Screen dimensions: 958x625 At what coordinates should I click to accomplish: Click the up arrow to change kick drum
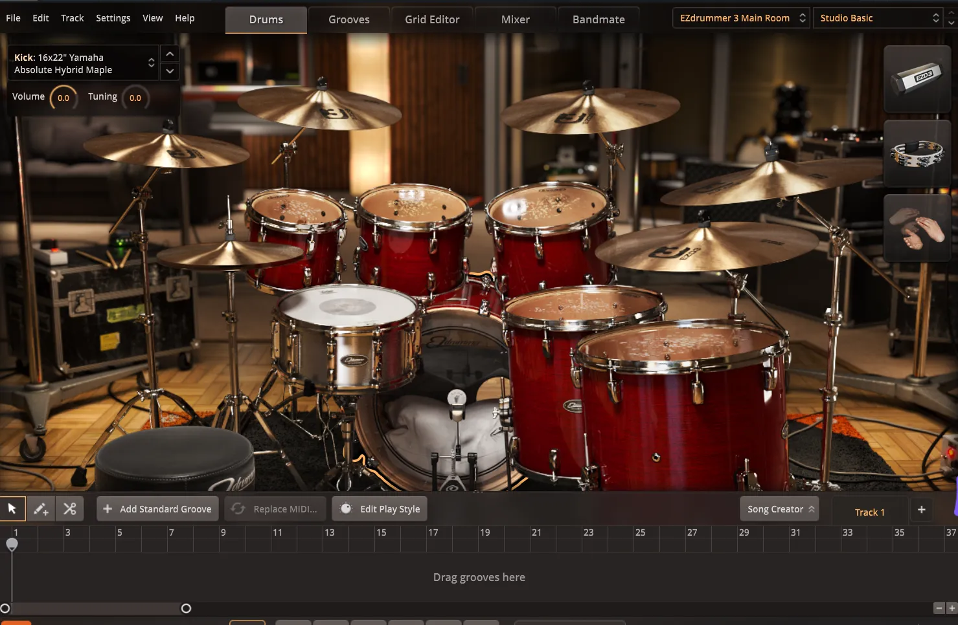[x=169, y=54]
